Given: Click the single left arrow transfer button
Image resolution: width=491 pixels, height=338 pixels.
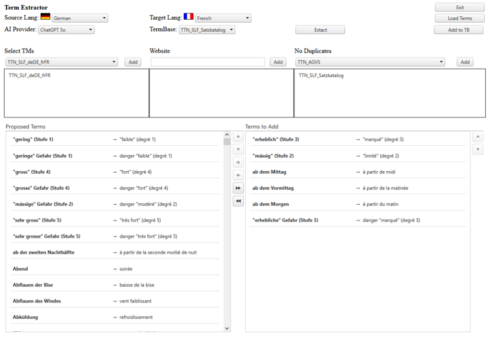Looking at the screenshot, I should (238, 176).
